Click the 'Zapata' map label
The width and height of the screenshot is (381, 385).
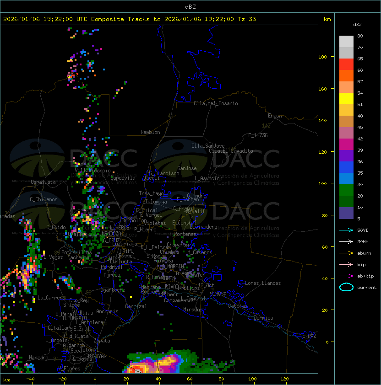[x=102, y=341]
